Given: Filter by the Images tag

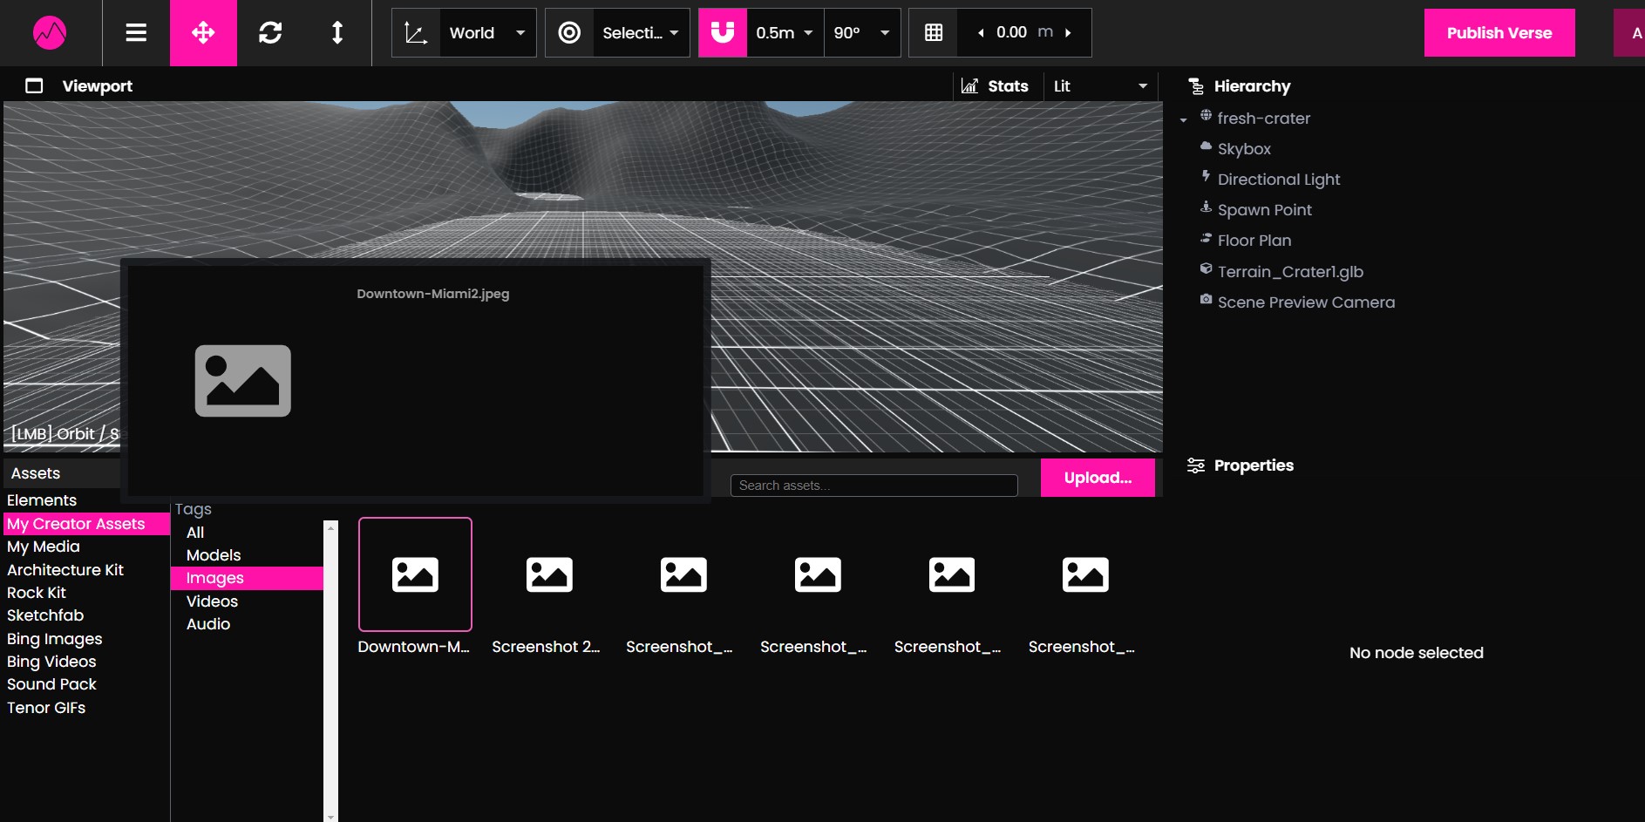Looking at the screenshot, I should [247, 578].
